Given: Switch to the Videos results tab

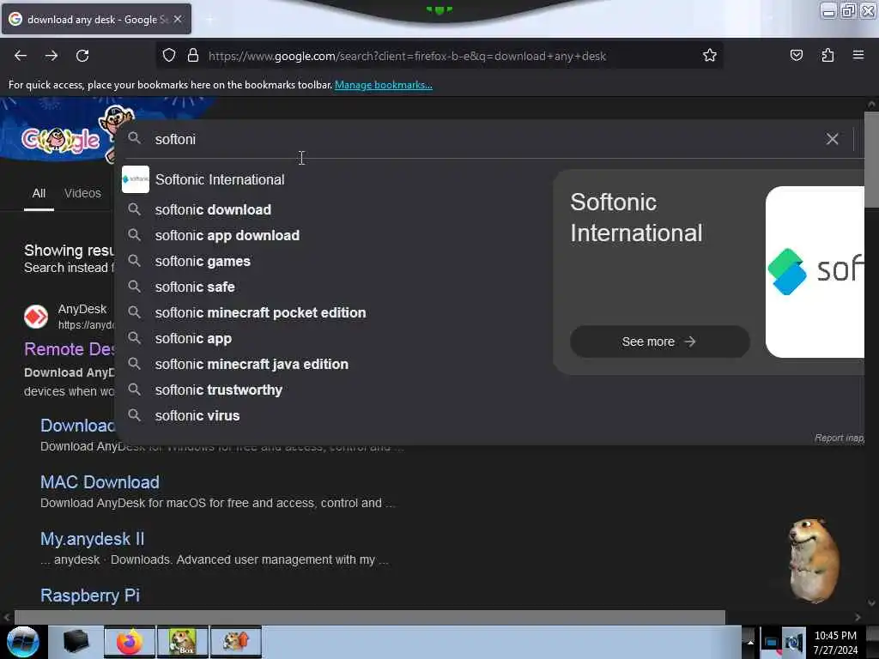Looking at the screenshot, I should point(82,193).
